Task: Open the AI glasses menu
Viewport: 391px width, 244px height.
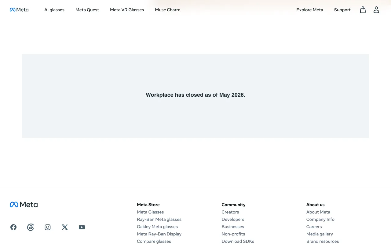Action: click(54, 10)
